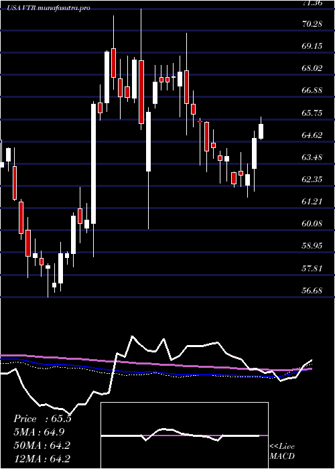Screen dimensions: 335x469
Task: Select the 70.28 price axis label
Action: [x=312, y=23]
